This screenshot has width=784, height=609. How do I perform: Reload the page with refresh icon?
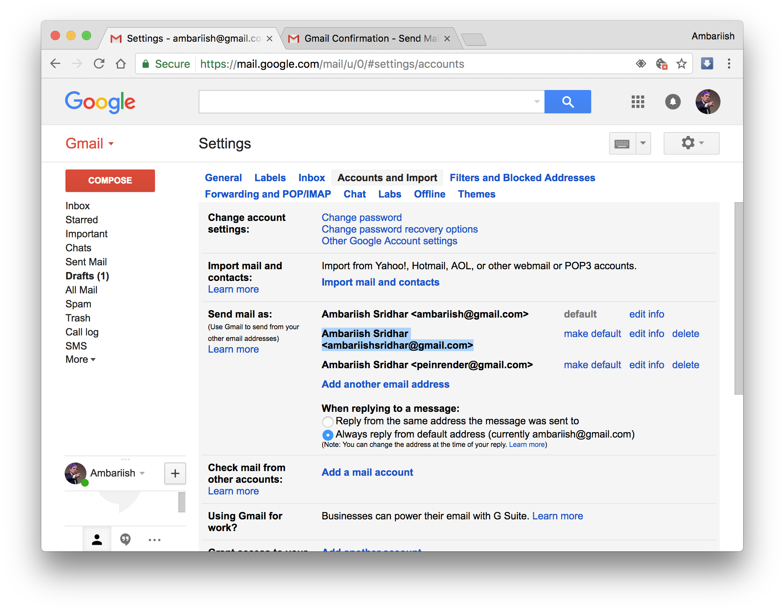(99, 64)
